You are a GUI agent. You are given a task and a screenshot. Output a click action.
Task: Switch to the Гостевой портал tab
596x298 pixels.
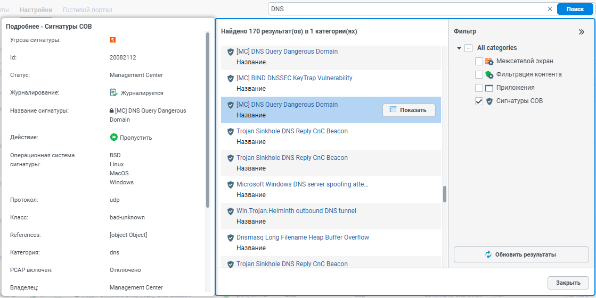click(87, 10)
